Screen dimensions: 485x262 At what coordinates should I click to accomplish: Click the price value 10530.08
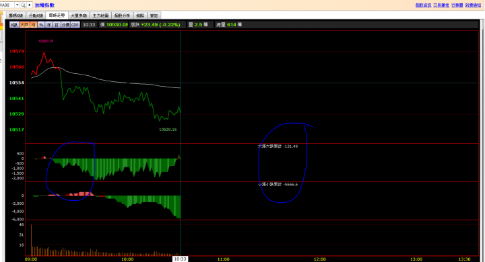(117, 25)
